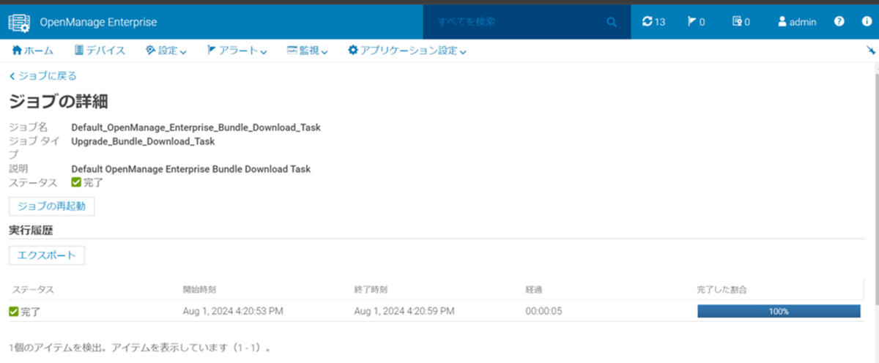Click the job type Upgrade_Bundle_Download_Task
The height and width of the screenshot is (363, 879).
143,141
